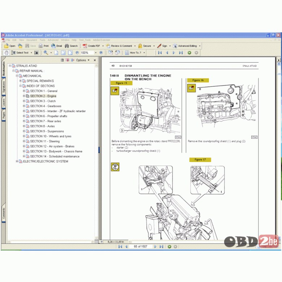Click Fit Page view icon
Screen dimensions: 282x282
63,53
